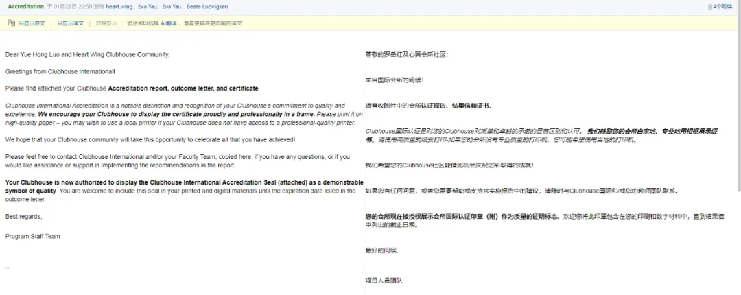Click the paperclip attachment icon
The image size is (741, 295).
tap(710, 7)
